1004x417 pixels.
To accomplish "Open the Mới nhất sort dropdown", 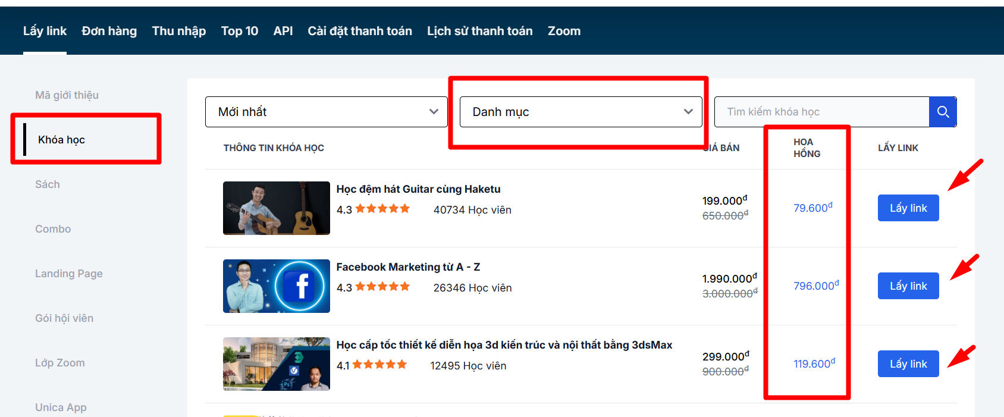I will tap(326, 112).
